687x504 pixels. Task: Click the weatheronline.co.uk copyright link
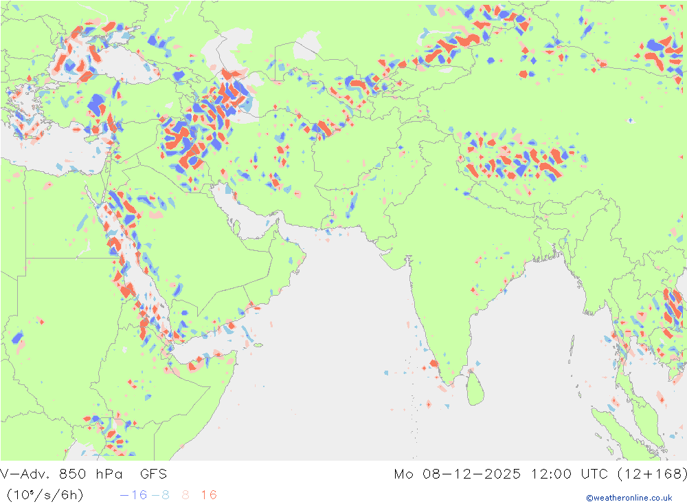[629, 498]
